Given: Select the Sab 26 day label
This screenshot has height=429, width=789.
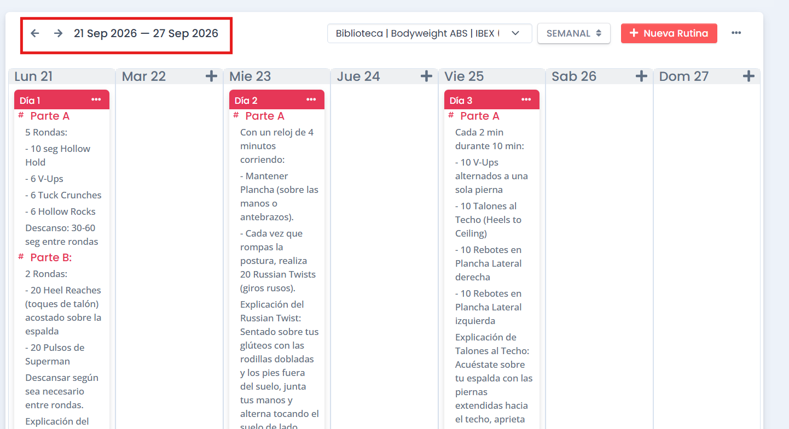Looking at the screenshot, I should tap(574, 76).
